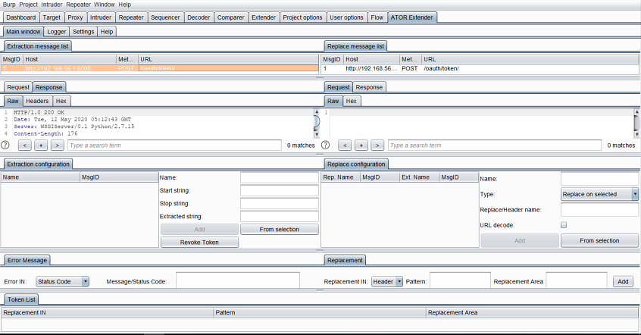The height and width of the screenshot is (335, 641).
Task: Click the previous match button in the extraction search bar
Action: click(25, 145)
